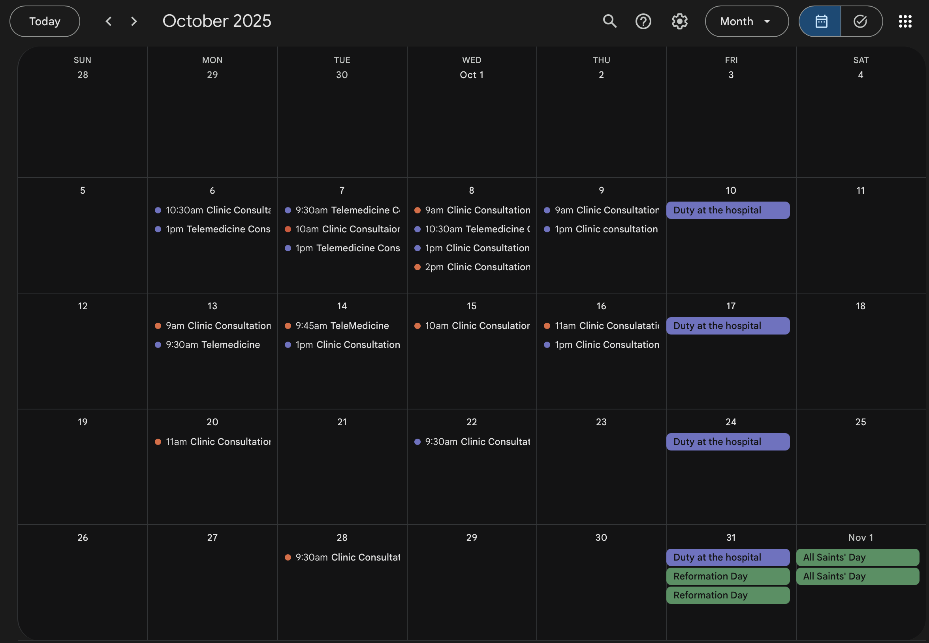
Task: Open 9am Clinic Consultation on Oct 13
Action: [213, 326]
